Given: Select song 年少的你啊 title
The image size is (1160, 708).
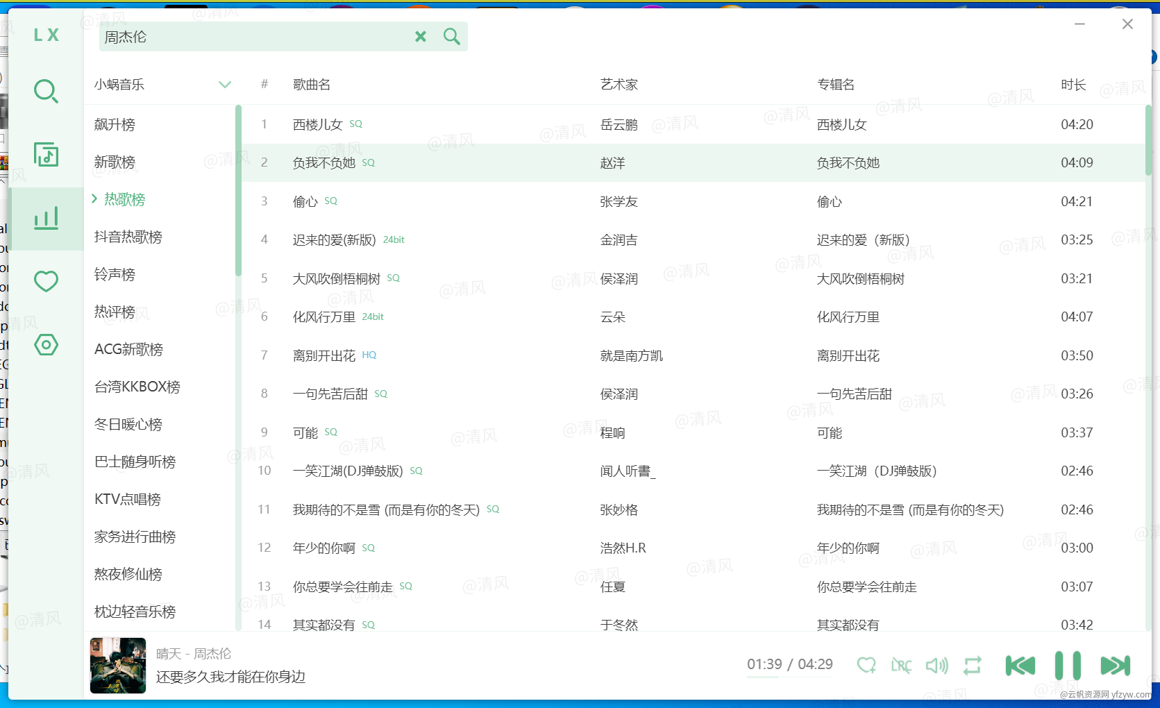Looking at the screenshot, I should 323,548.
